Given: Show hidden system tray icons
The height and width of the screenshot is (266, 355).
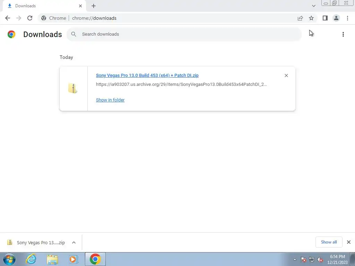Looking at the screenshot, I should click(x=295, y=260).
